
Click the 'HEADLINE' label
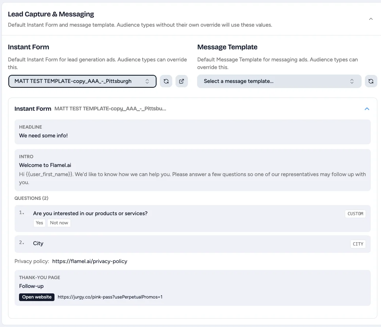pyautogui.click(x=31, y=127)
